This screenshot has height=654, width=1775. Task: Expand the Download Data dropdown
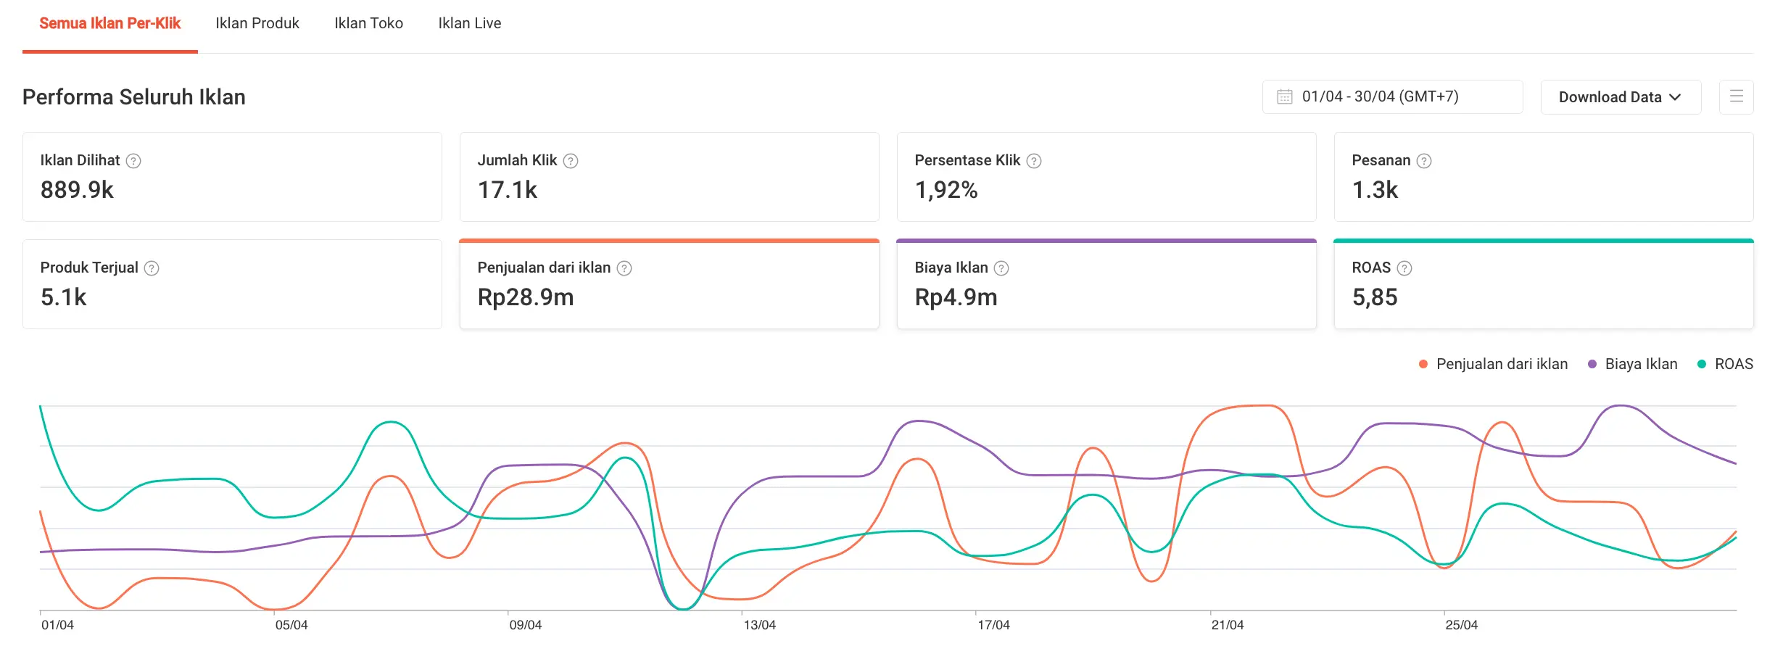click(1620, 97)
